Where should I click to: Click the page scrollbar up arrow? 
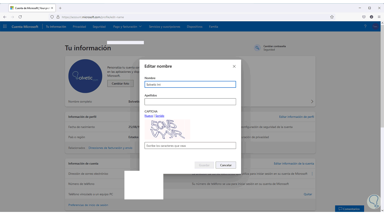(x=382, y=23)
